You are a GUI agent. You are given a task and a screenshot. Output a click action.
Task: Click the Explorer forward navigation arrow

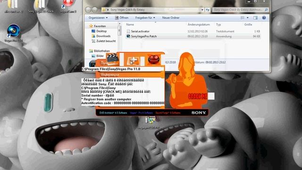[94, 9]
